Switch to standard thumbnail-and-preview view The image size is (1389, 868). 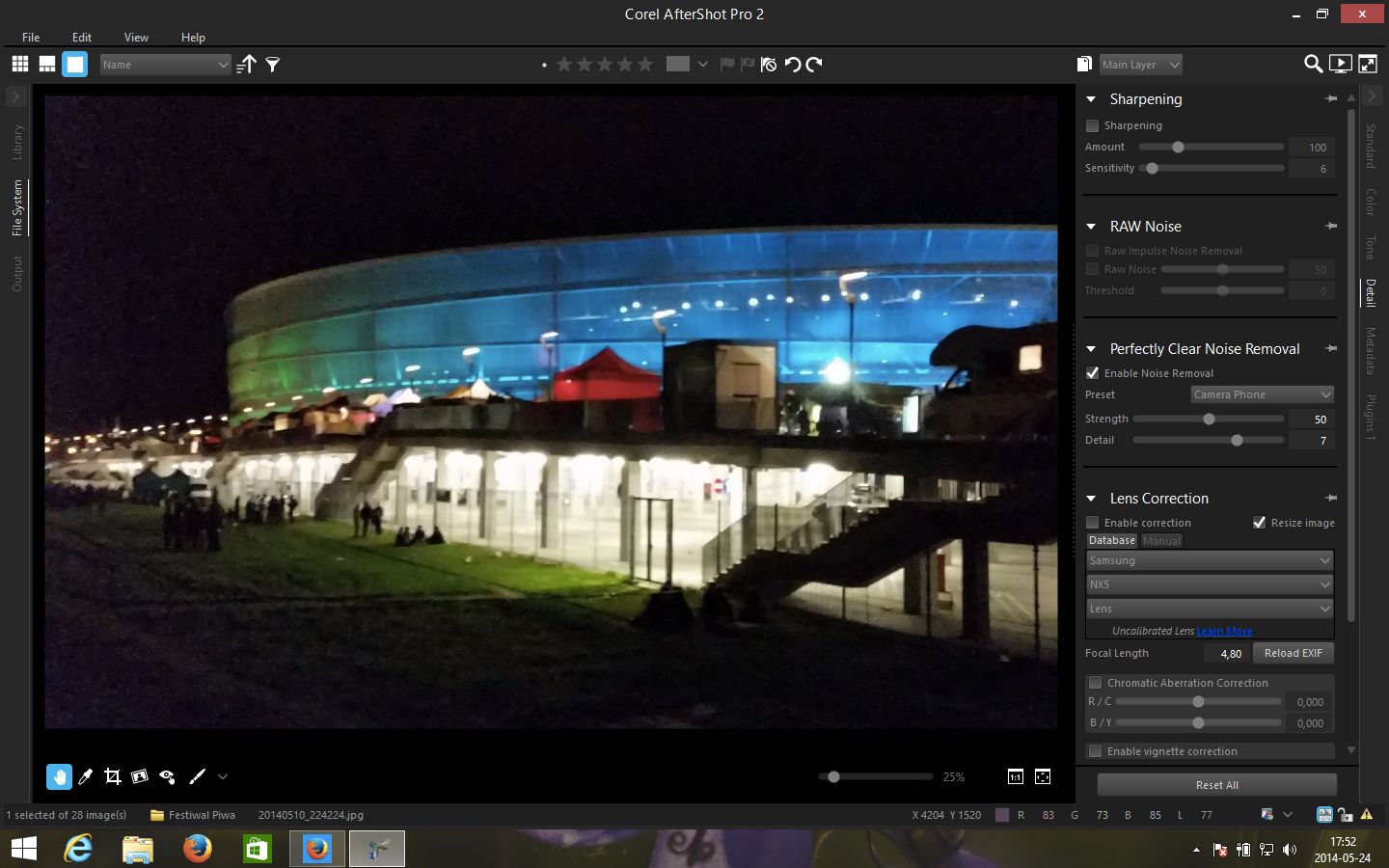(x=47, y=65)
